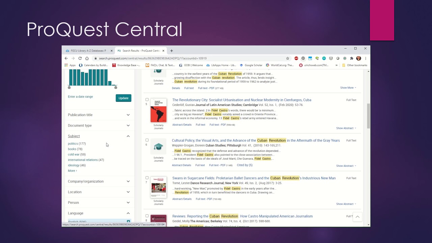Click the site lock icon in the address bar
The height and width of the screenshot is (243, 432).
pos(96,58)
